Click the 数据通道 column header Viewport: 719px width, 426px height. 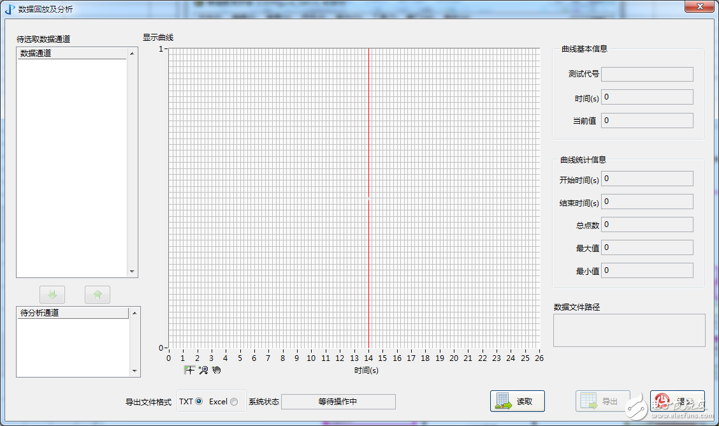71,54
